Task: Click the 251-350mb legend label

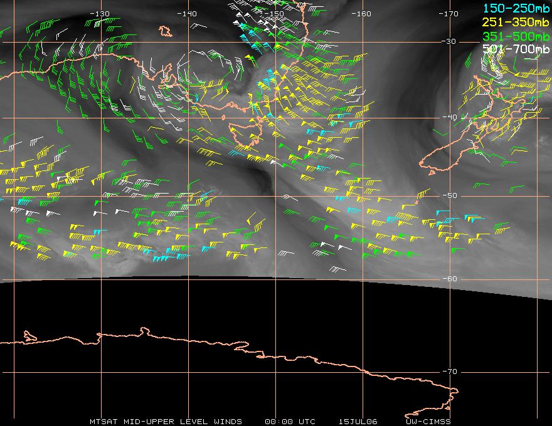Action: click(x=516, y=22)
